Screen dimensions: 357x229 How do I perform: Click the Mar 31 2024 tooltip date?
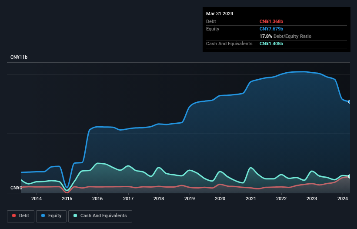tap(220, 13)
